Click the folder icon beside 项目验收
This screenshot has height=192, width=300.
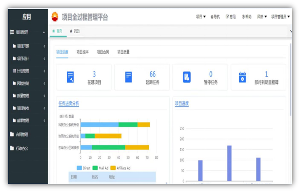[14, 108]
